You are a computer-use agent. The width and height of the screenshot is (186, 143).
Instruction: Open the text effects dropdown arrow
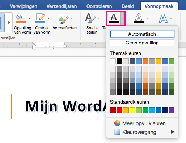[171, 18]
